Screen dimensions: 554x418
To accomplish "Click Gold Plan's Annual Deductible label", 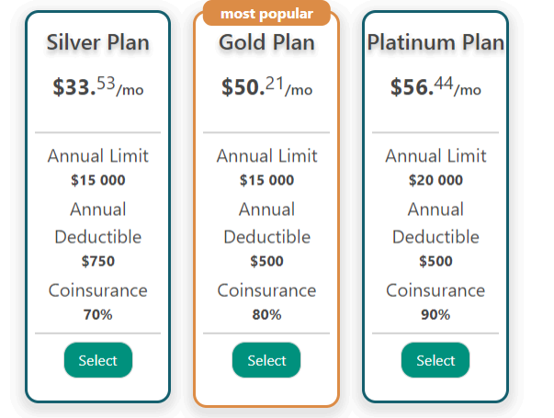I will click(x=266, y=223).
